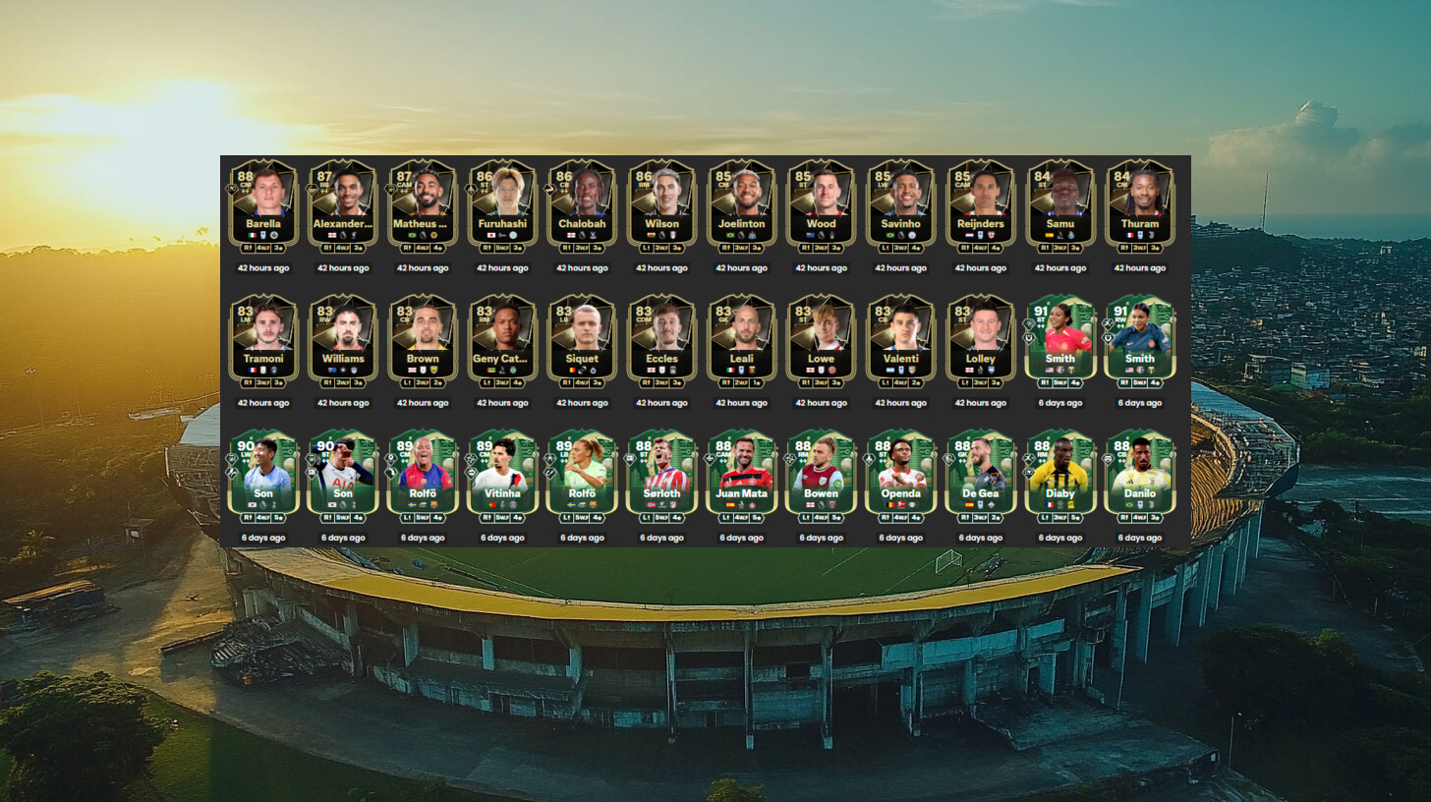Click the '6 days ago' label under Danilo
This screenshot has width=1431, height=802.
tap(1139, 538)
